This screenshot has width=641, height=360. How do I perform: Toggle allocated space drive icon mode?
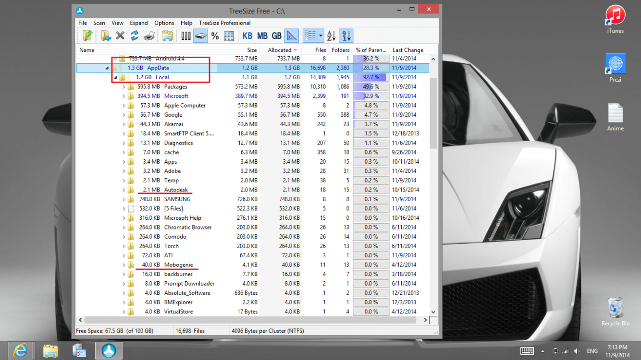200,36
